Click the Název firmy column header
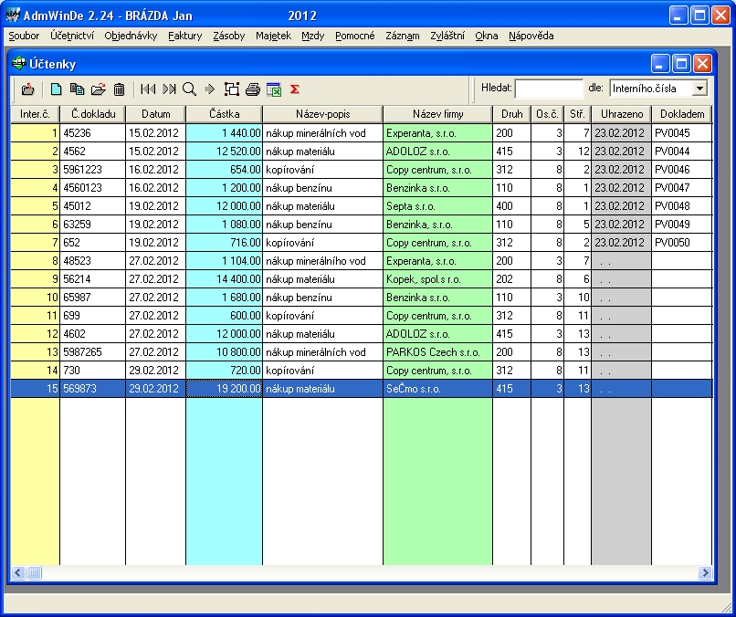The height and width of the screenshot is (617, 736). click(x=438, y=114)
